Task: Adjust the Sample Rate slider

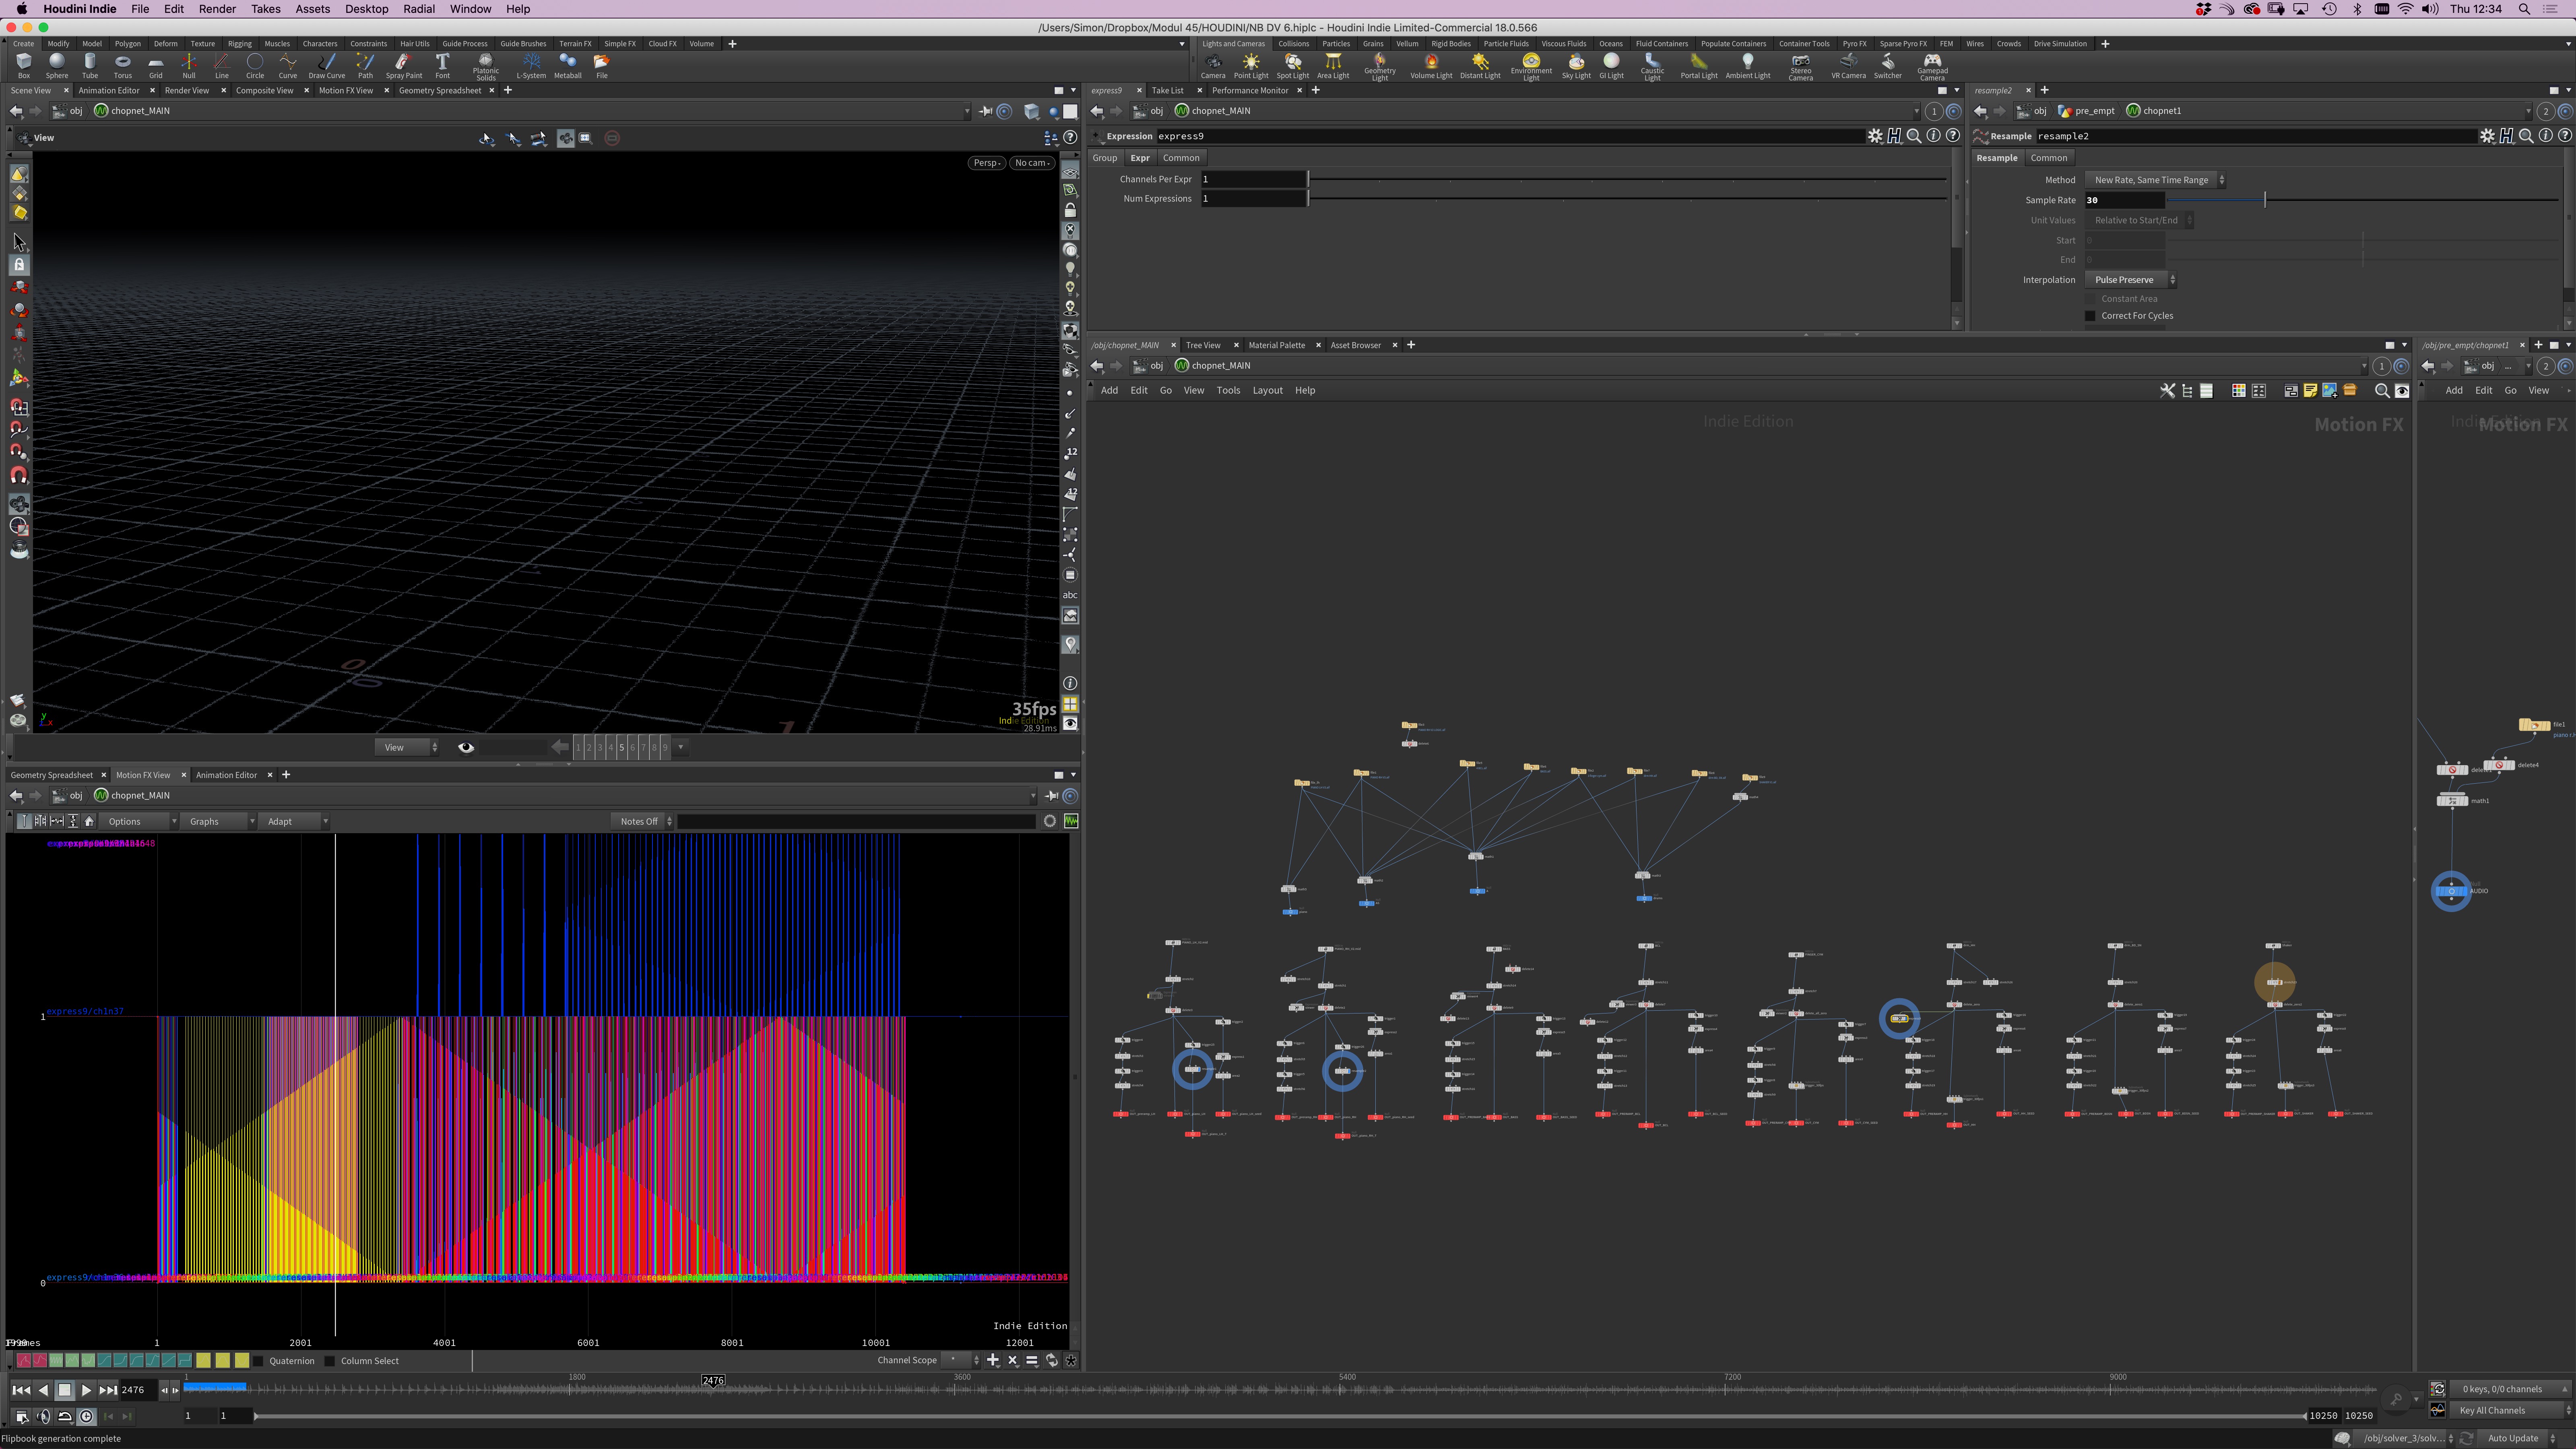Action: tap(2264, 201)
